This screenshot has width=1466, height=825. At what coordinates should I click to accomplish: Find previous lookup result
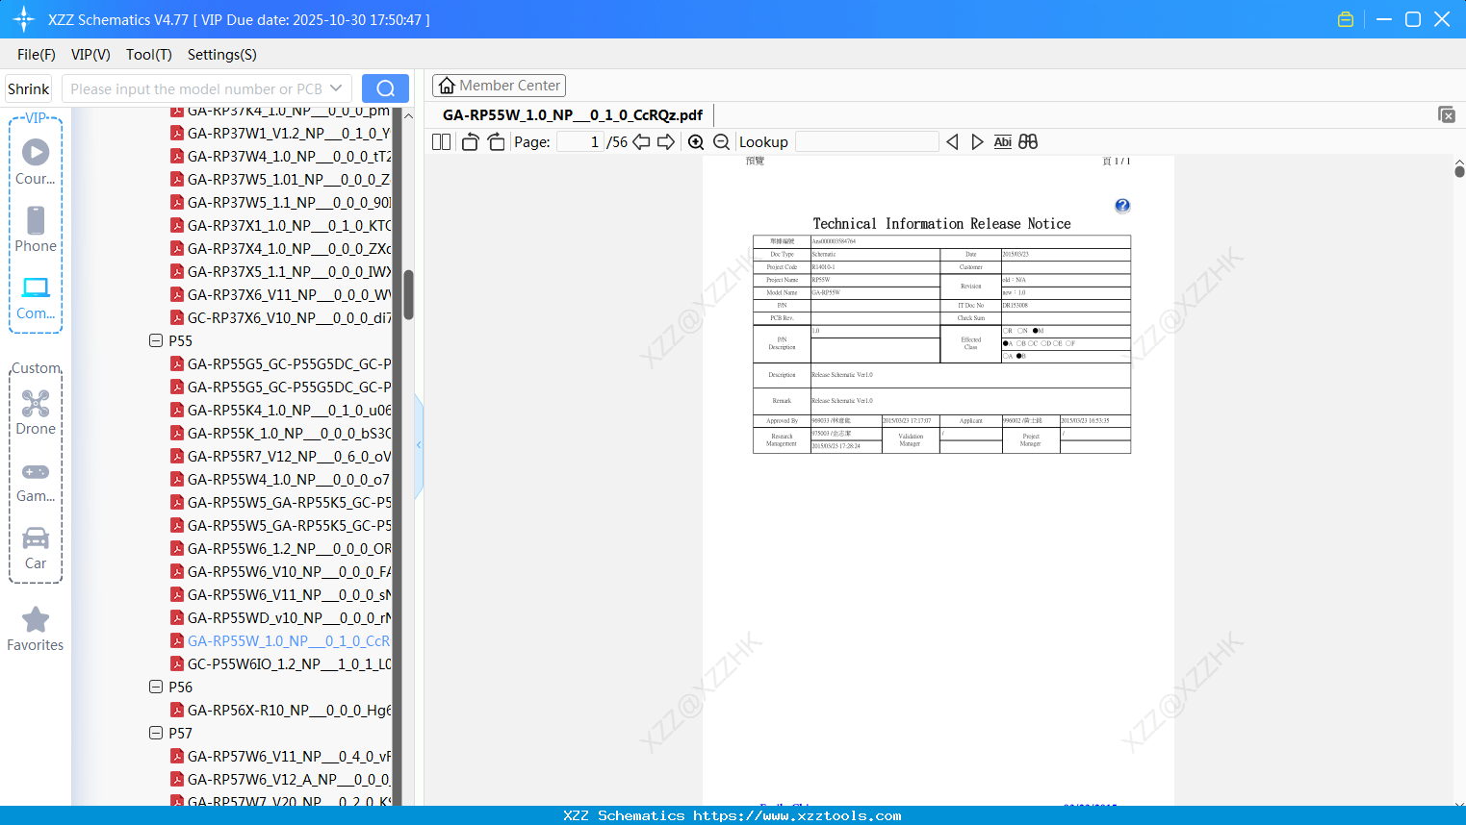952,142
